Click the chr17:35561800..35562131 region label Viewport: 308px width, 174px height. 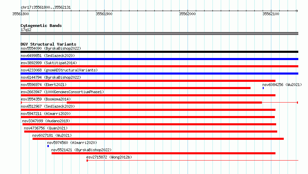46,7
